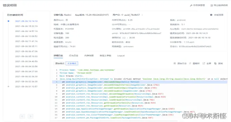Select log time 2021-09-06 05:16:03
This screenshot has height=122, width=231.
[x=26, y=56]
